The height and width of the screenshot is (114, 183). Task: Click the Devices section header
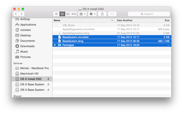(18, 63)
